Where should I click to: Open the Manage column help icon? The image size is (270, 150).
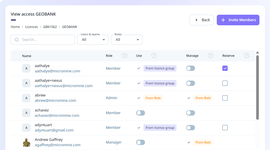[x=211, y=56]
